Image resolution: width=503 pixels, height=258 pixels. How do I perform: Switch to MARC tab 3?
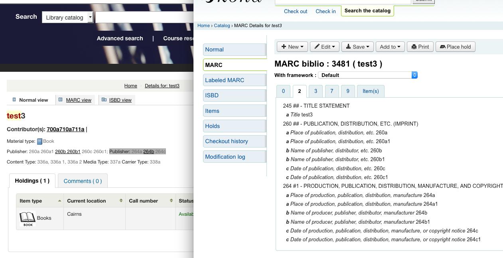316,91
